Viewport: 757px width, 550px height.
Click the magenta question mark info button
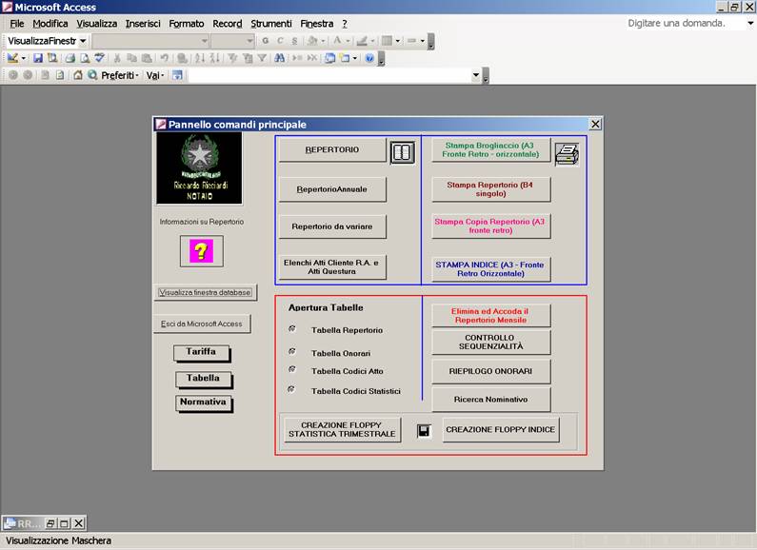[201, 251]
